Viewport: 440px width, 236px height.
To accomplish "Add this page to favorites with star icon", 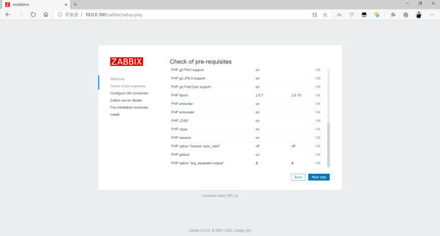I will [x=325, y=15].
